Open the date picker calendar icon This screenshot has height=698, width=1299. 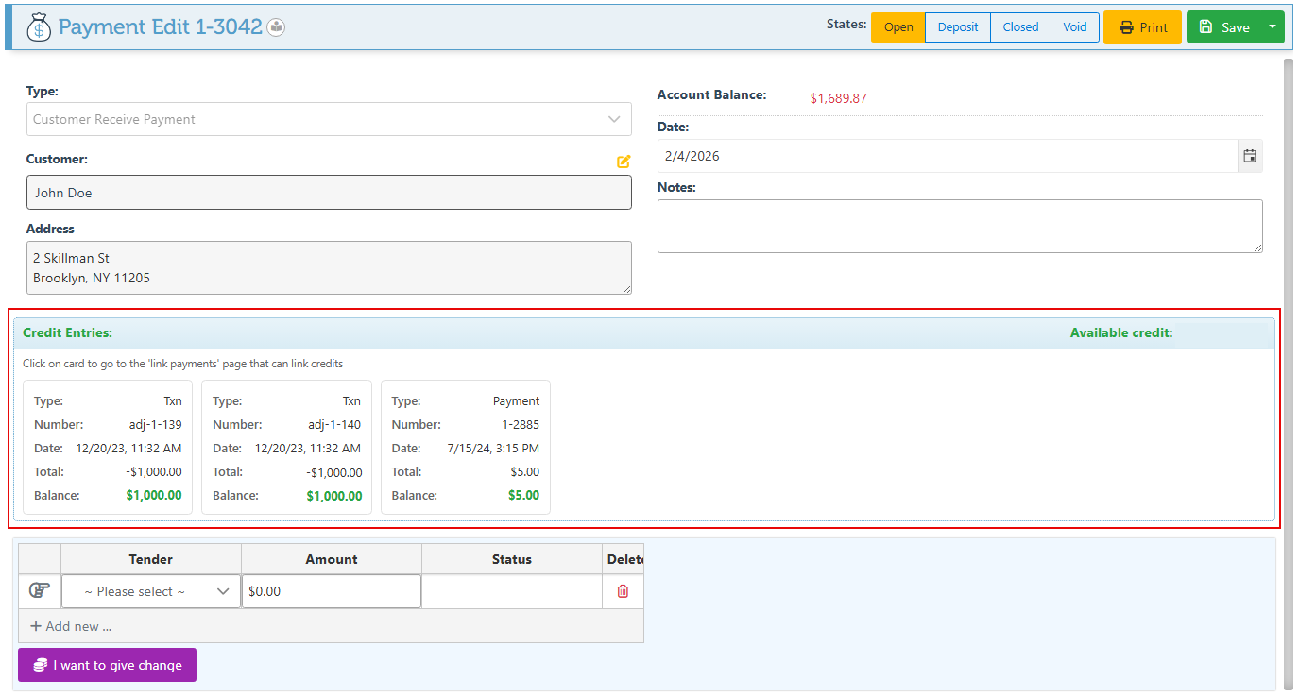coord(1250,157)
